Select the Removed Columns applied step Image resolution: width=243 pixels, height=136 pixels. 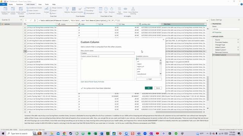tap(221, 53)
